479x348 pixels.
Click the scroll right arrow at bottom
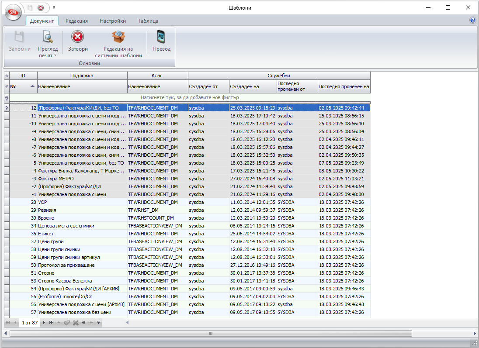point(475,333)
